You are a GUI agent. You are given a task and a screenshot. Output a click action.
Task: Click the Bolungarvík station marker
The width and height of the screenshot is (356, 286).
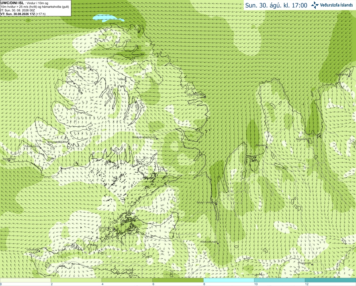[91, 70]
